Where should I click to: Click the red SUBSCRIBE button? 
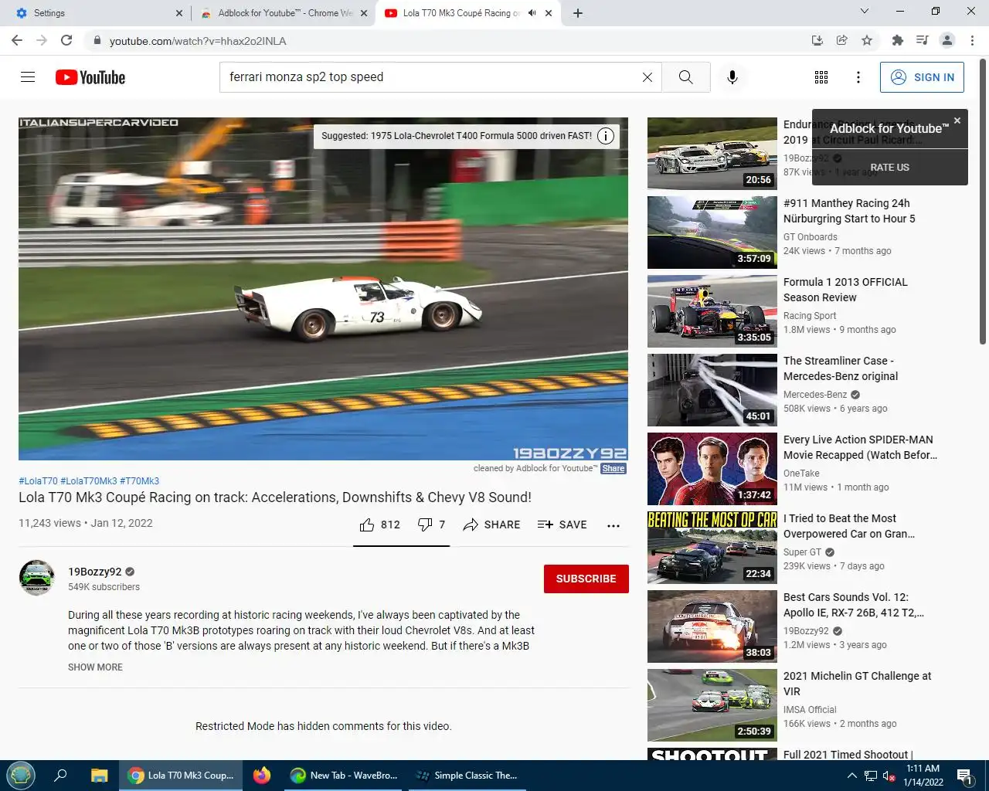point(586,579)
